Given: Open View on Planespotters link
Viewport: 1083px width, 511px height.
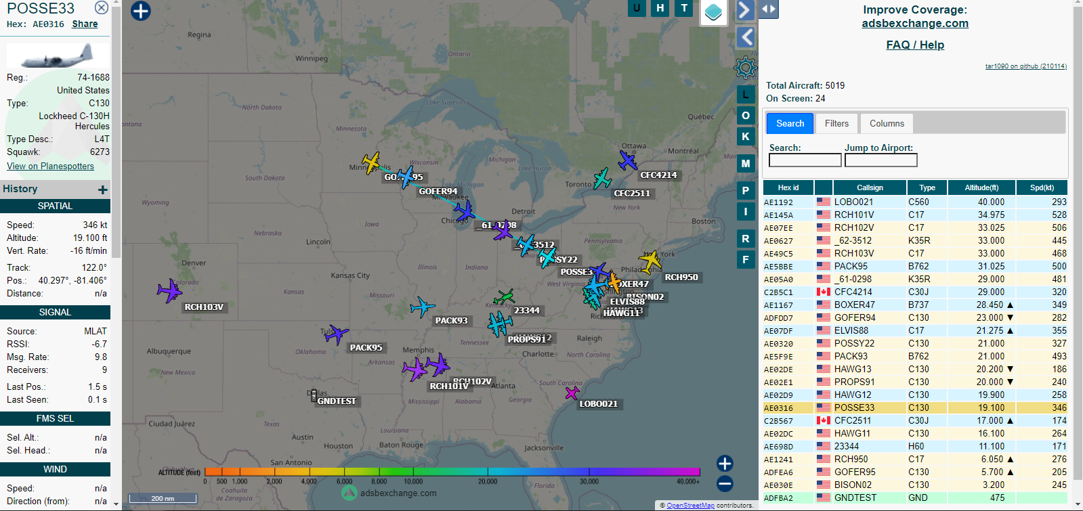Looking at the screenshot, I should coord(50,166).
